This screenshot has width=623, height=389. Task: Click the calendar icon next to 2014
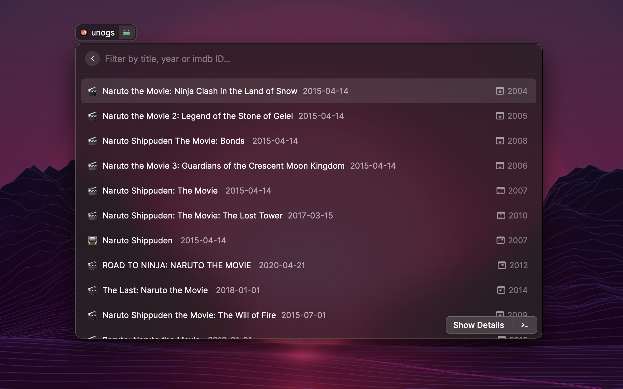pos(501,290)
